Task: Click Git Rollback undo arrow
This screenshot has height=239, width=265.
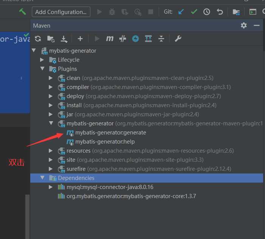Action: (x=220, y=12)
